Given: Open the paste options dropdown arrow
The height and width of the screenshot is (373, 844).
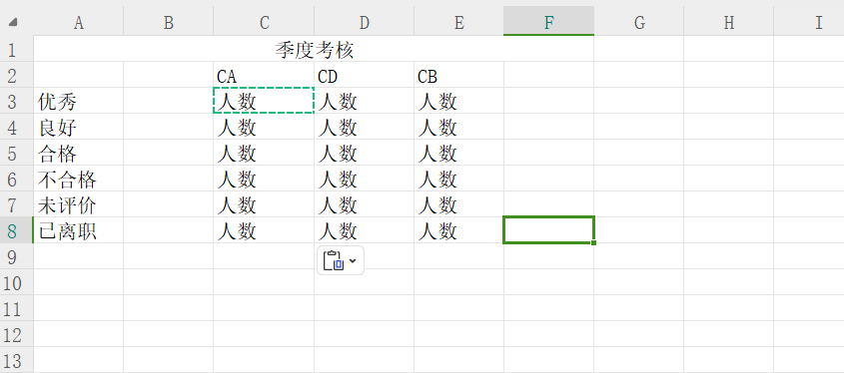Looking at the screenshot, I should click(353, 260).
